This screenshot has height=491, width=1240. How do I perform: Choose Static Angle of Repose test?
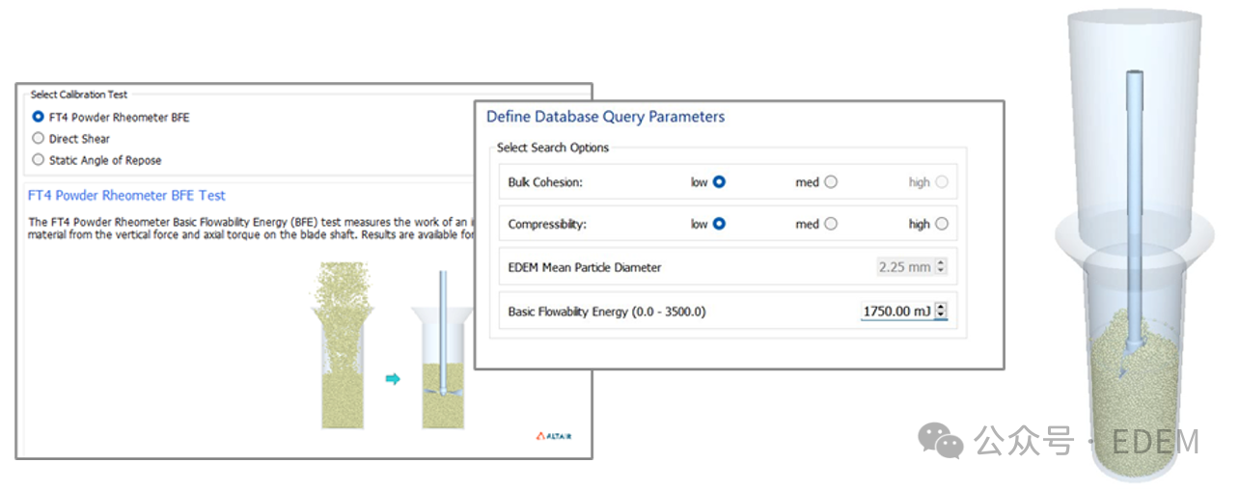39,160
